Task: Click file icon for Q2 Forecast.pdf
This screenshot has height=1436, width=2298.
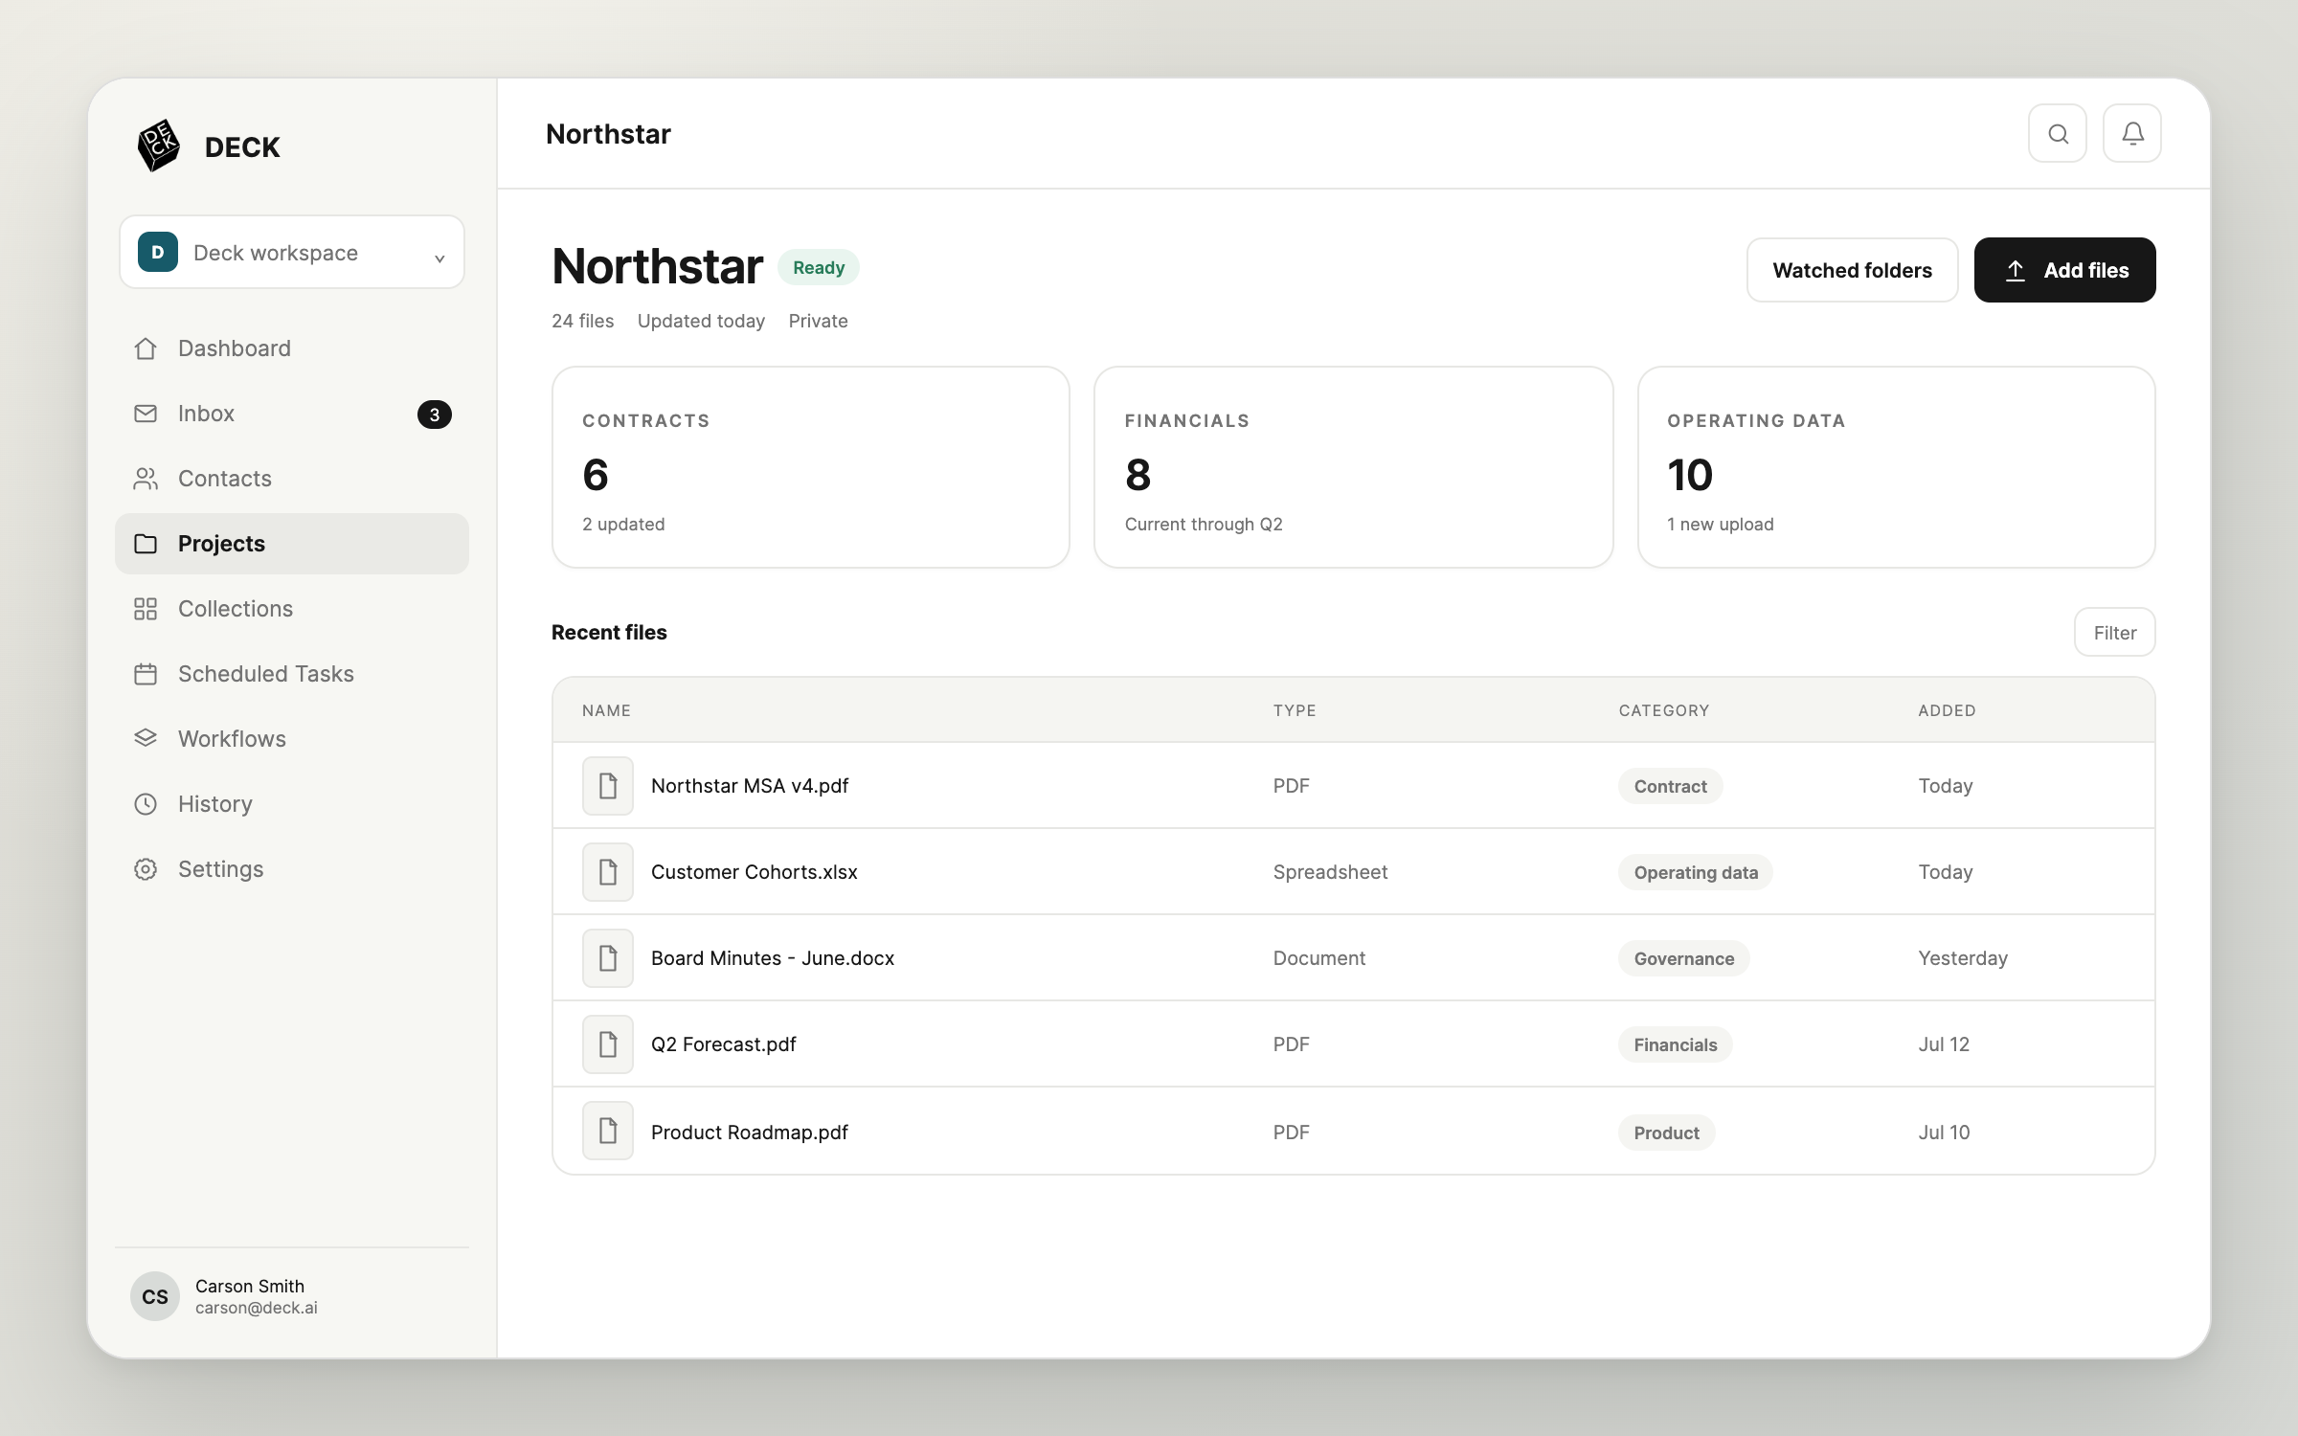Action: 608,1044
